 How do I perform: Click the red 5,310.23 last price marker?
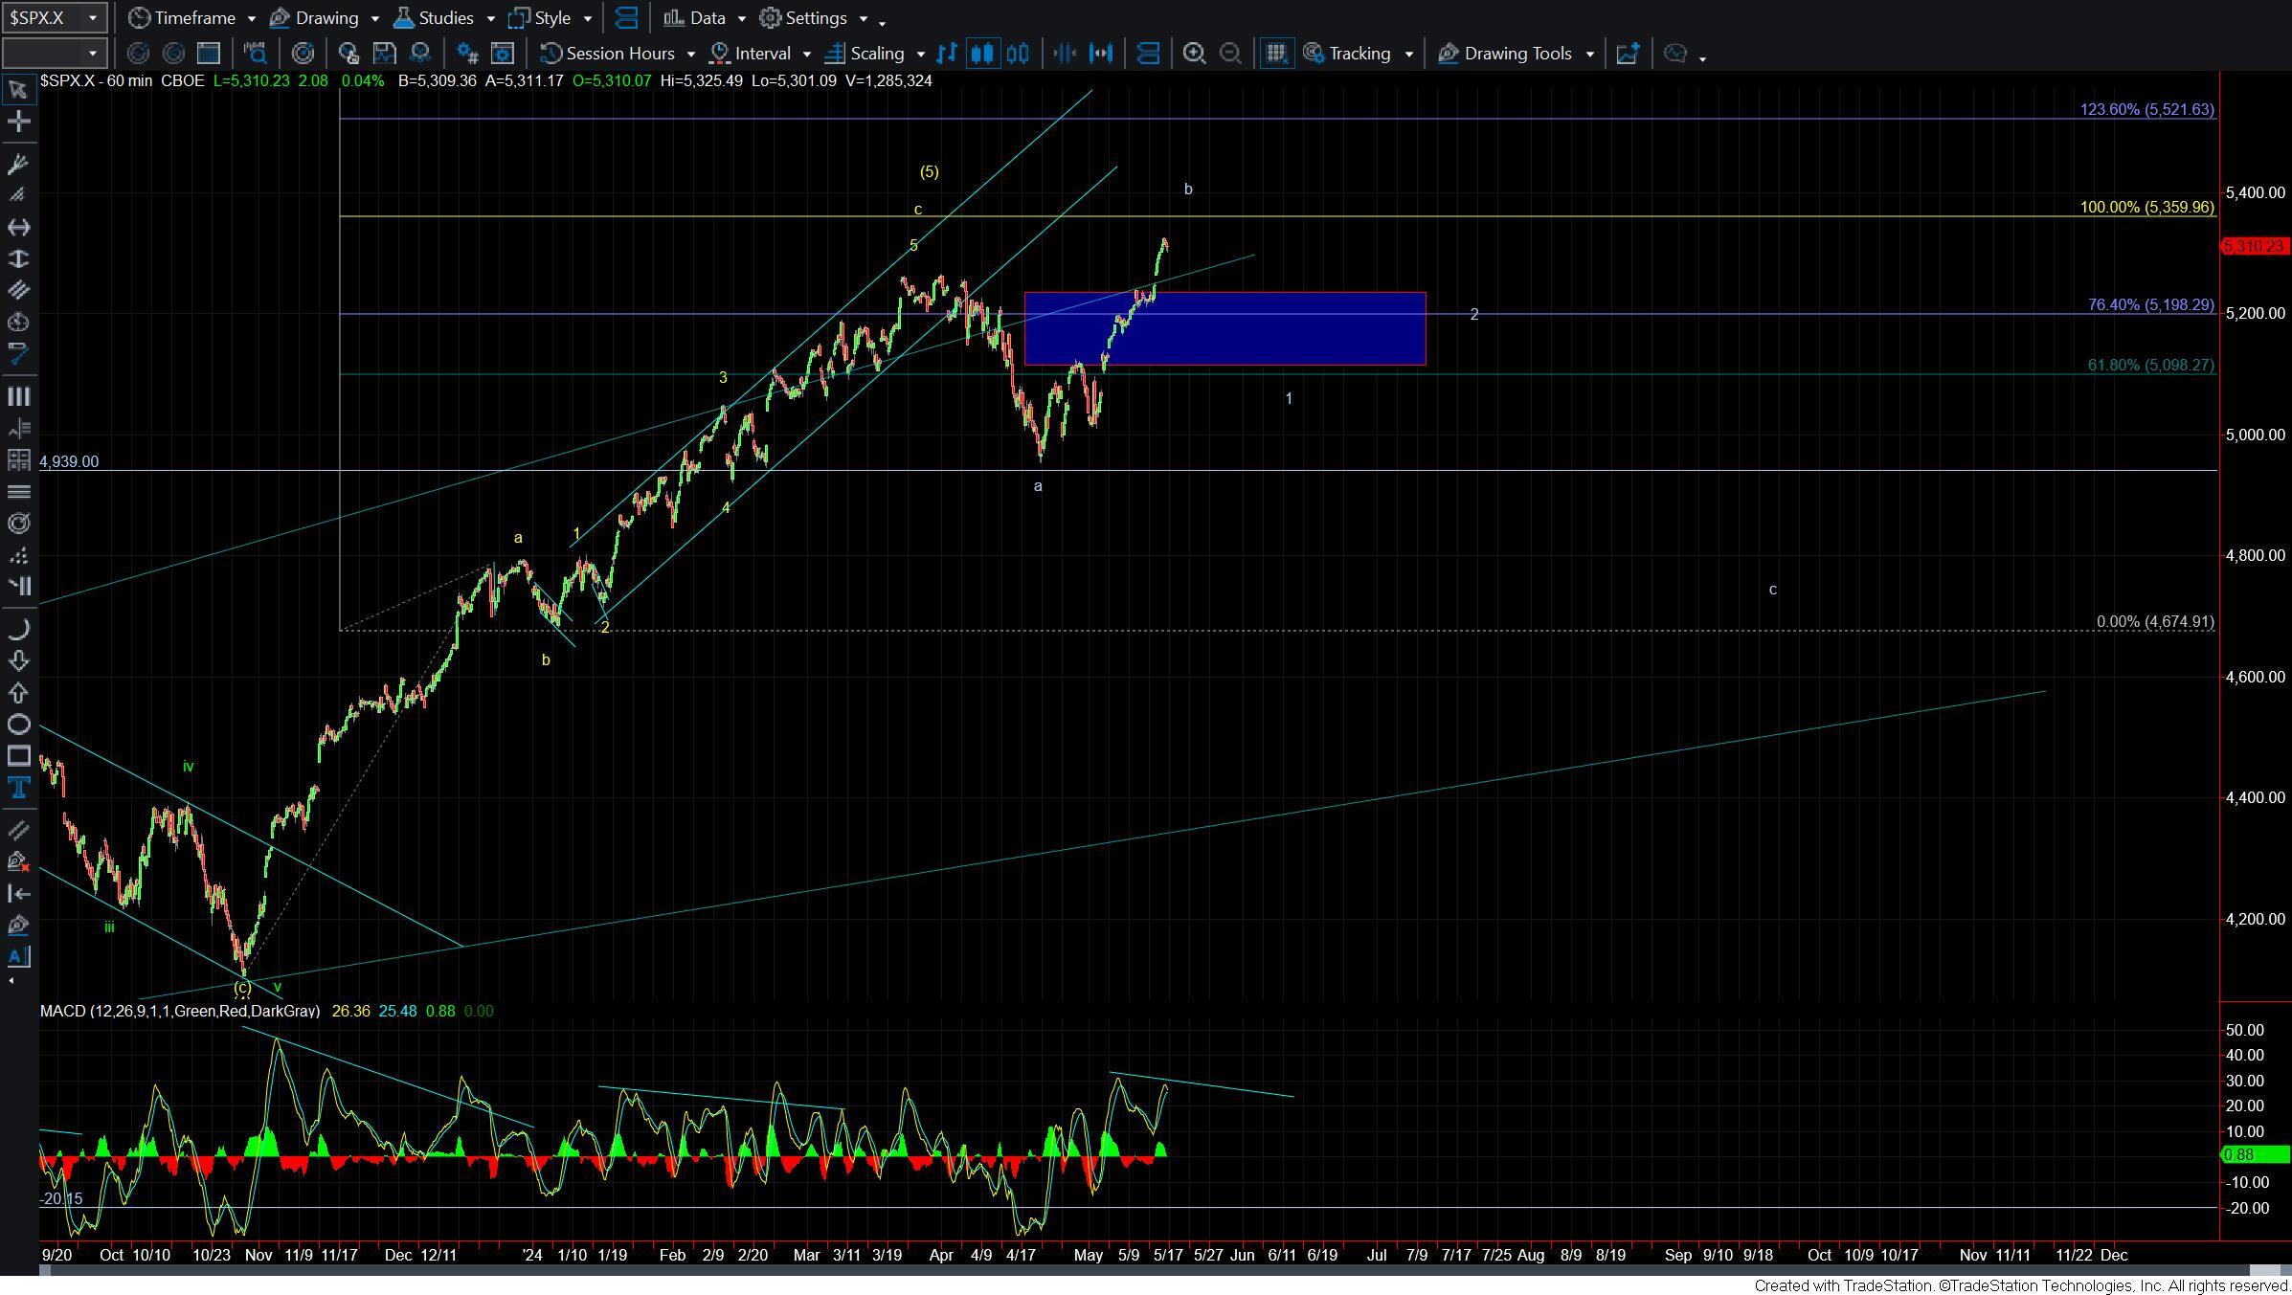(2254, 247)
